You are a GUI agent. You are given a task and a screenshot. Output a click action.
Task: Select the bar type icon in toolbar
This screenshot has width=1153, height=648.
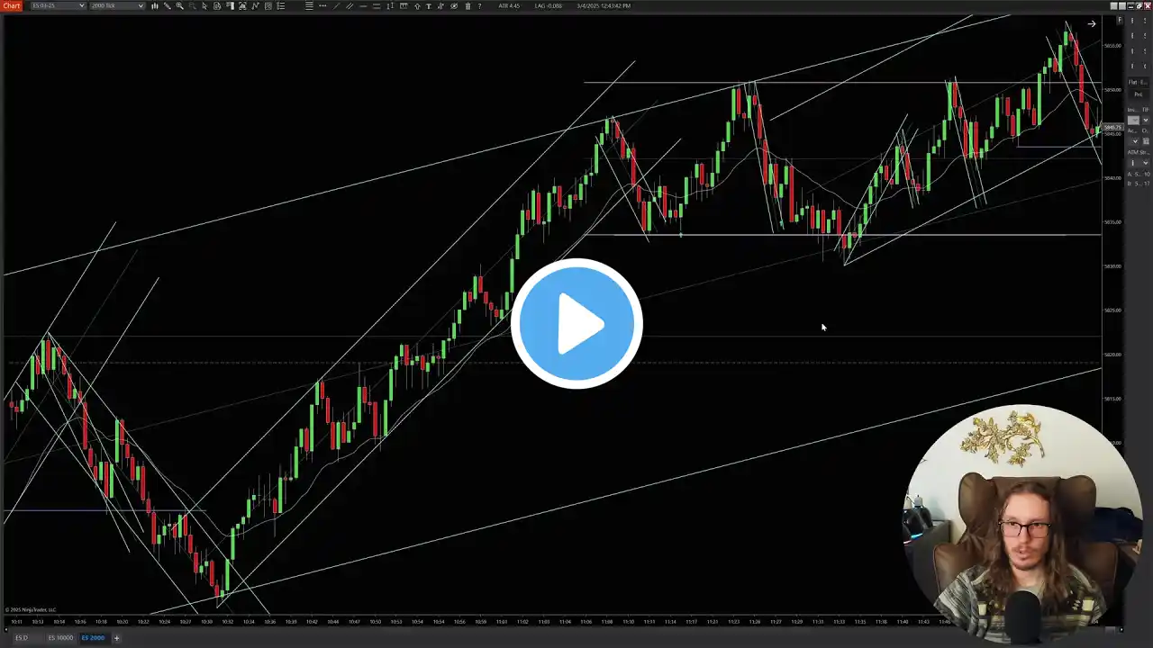(155, 5)
